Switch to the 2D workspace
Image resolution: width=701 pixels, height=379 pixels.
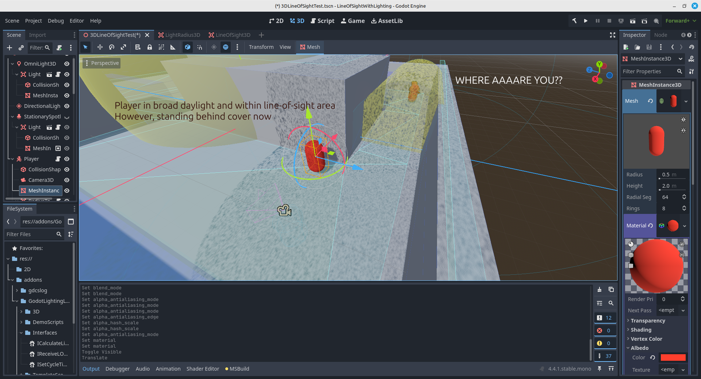click(276, 21)
